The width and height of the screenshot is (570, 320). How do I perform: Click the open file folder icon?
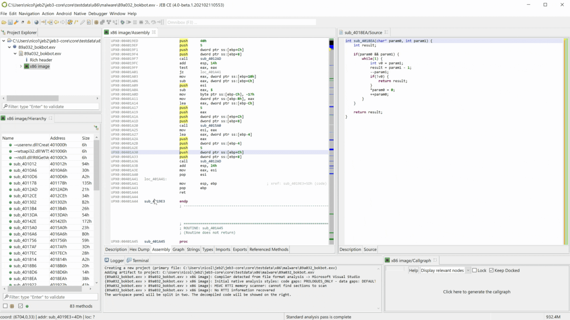(4, 22)
